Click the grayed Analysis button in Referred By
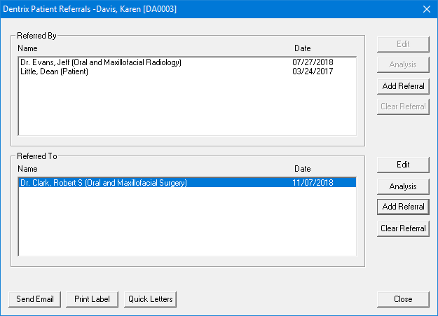 click(403, 64)
